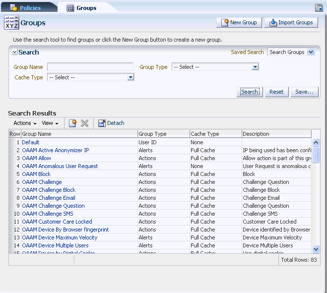Click the Import Groups button
Viewport: 327px width, 293px height.
pyautogui.click(x=291, y=22)
